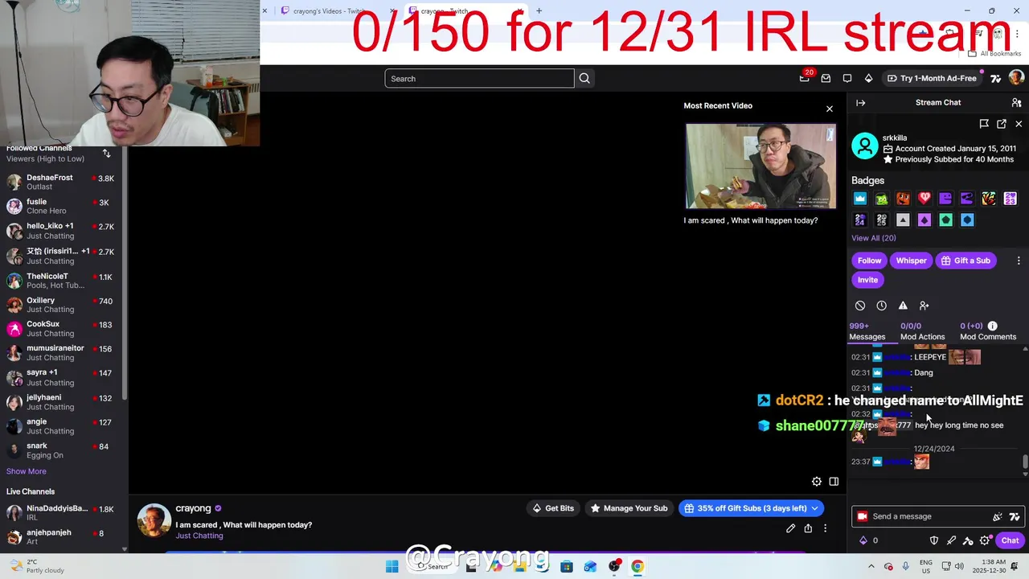Screen dimensions: 1029x579
Task: Open the chat settings gear icon
Action: (x=986, y=540)
